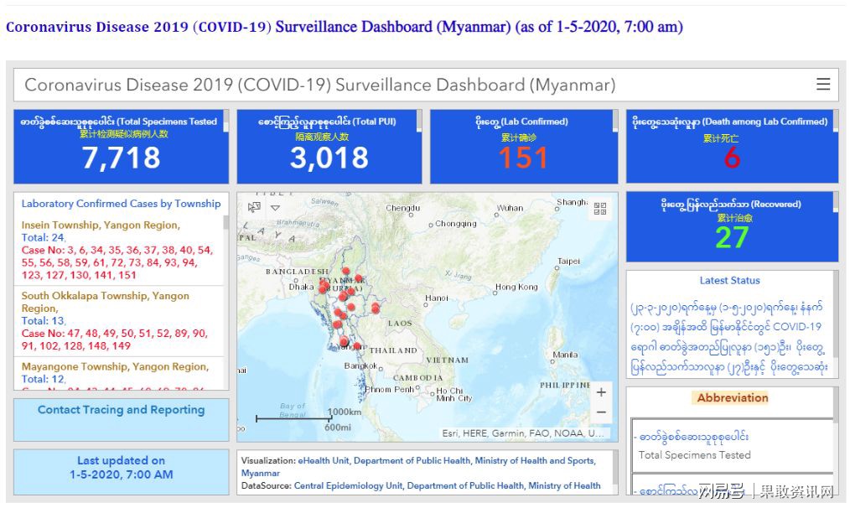Click the Total Specimens Tested 7,718 tile
Image resolution: width=850 pixels, height=508 pixels.
[x=121, y=147]
